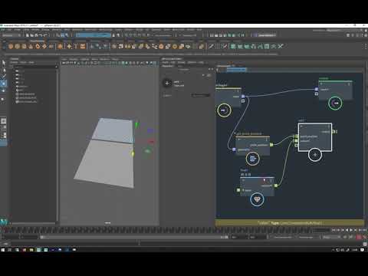Click the blue output port on the input node
Screen dimensions: 368x276
243,97
